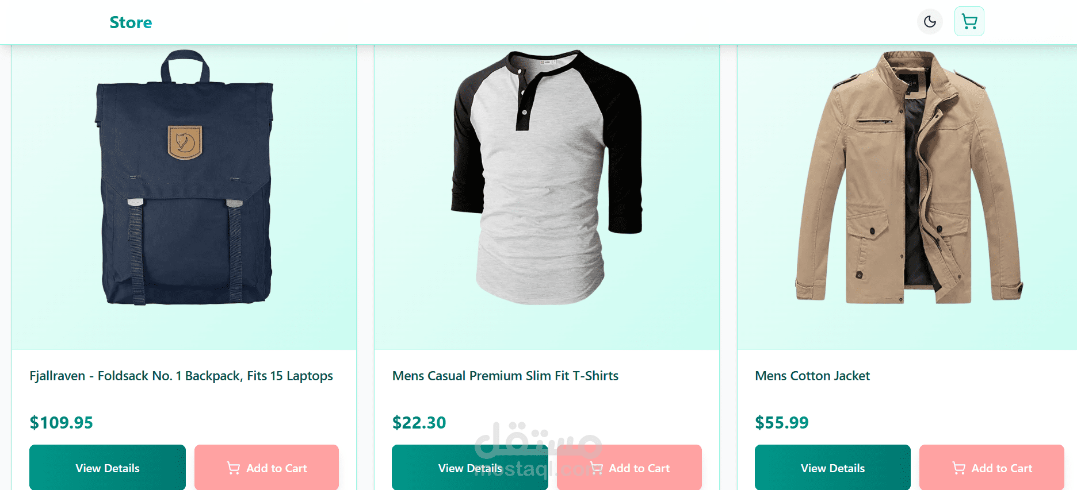Click cart icon in T-shirt's Add to Cart

coord(597,468)
